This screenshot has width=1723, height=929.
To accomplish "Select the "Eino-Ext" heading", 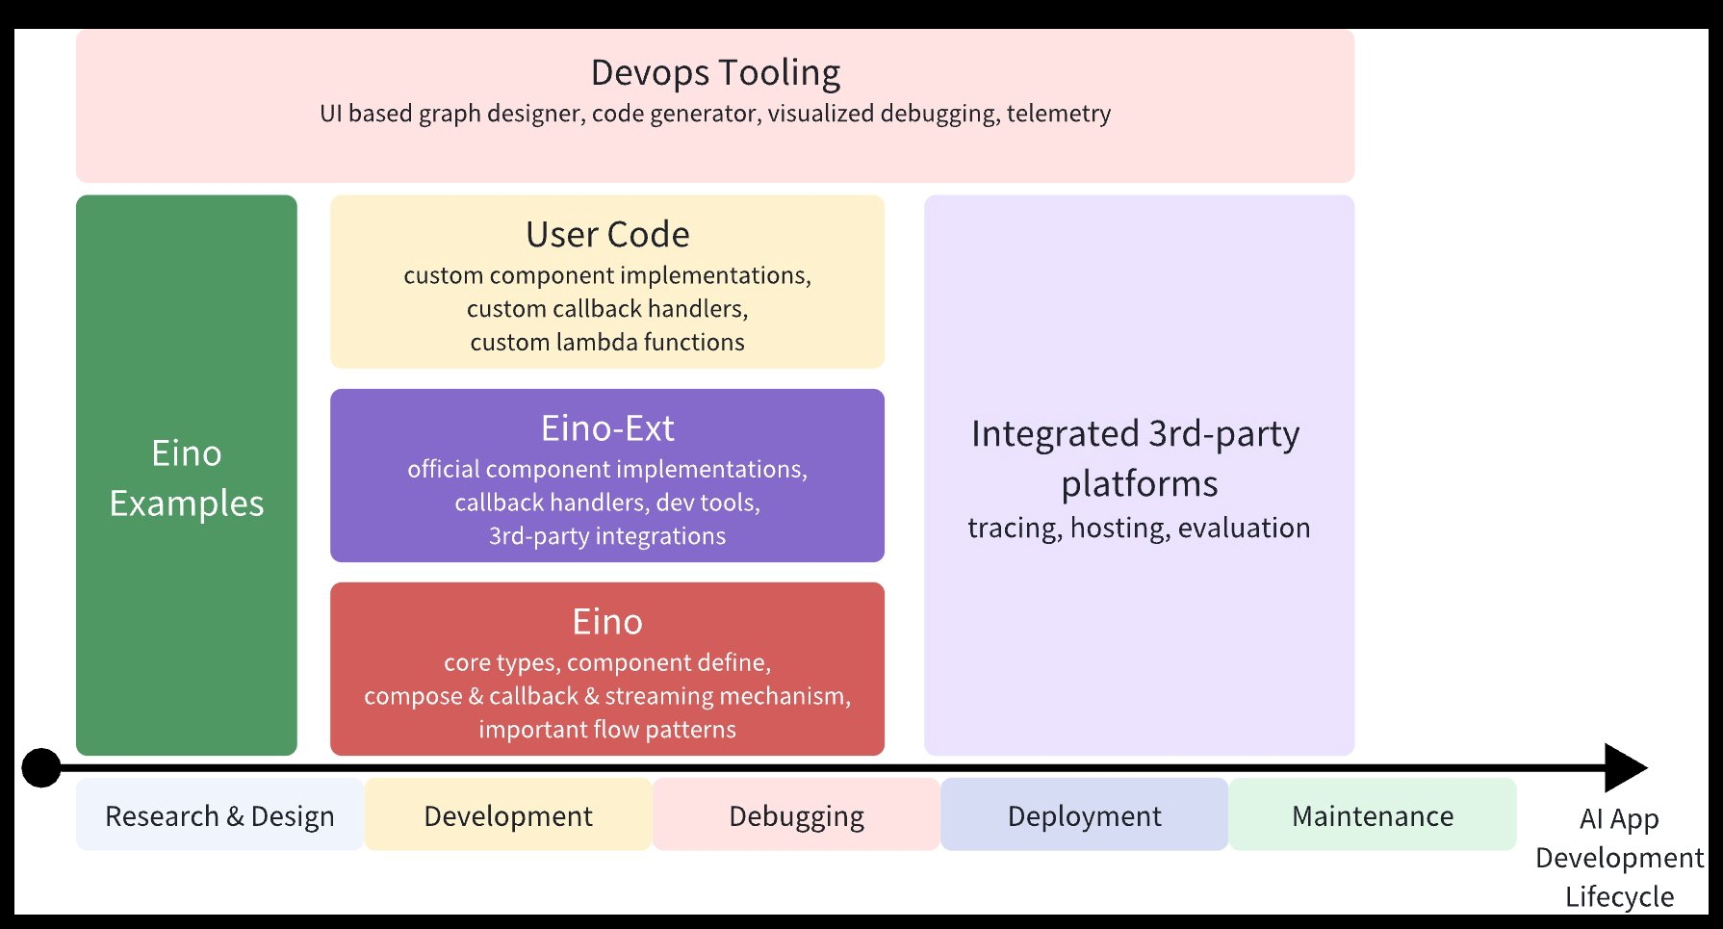I will [607, 428].
